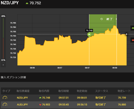
Task: Click the 70.748 entry rate cell
Action: [x=46, y=98]
